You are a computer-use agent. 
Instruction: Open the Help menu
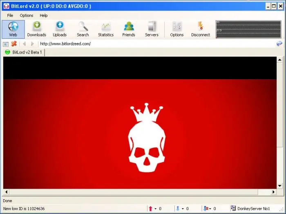click(44, 16)
